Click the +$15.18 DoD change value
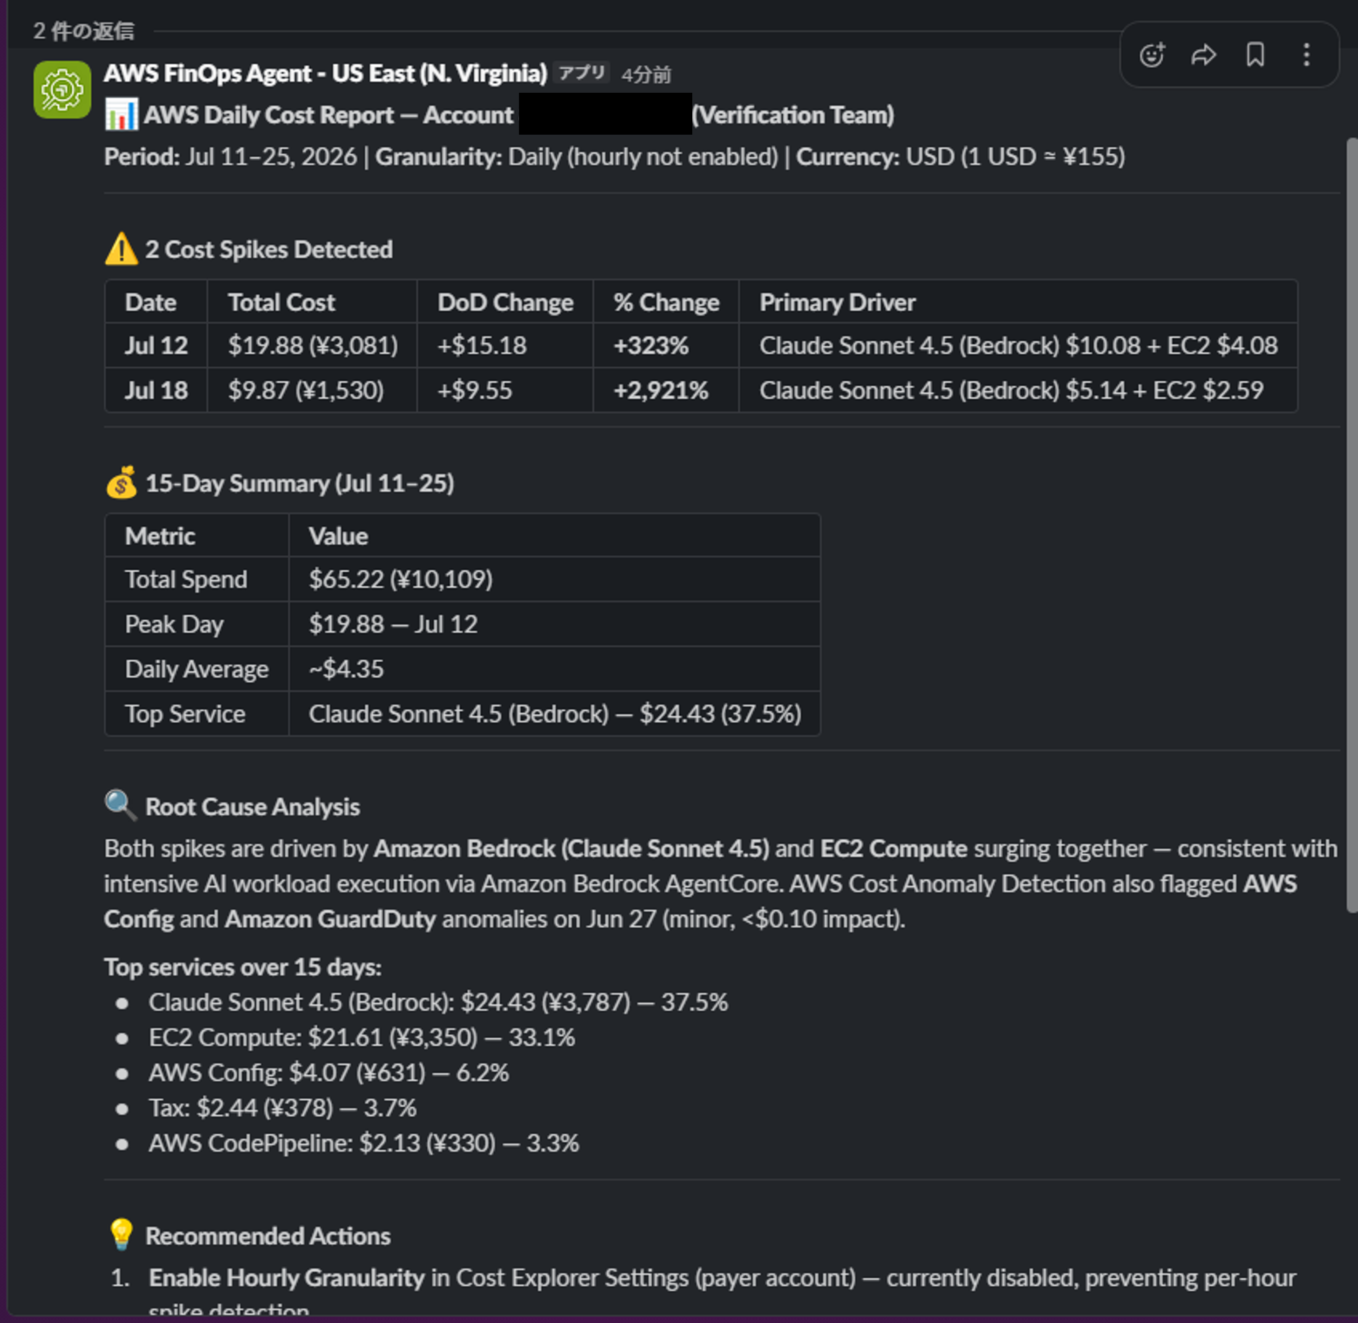The height and width of the screenshot is (1323, 1358). tap(482, 345)
